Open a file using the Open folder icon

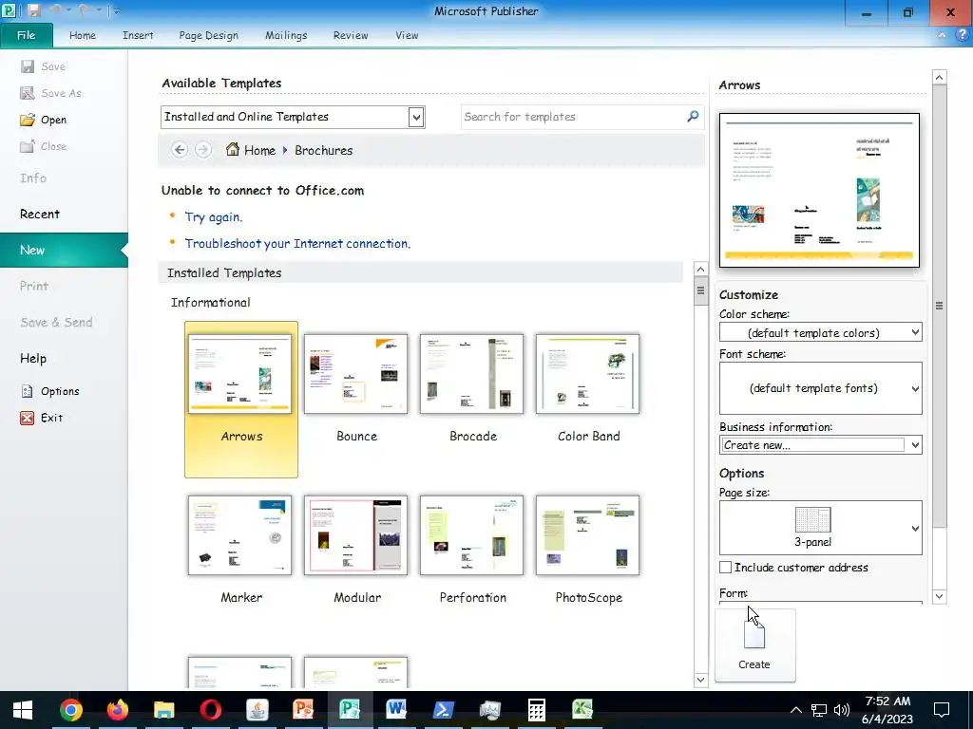pos(28,120)
